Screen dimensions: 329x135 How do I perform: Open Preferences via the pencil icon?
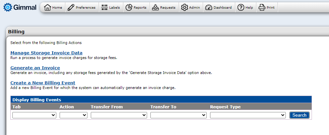(x=71, y=7)
